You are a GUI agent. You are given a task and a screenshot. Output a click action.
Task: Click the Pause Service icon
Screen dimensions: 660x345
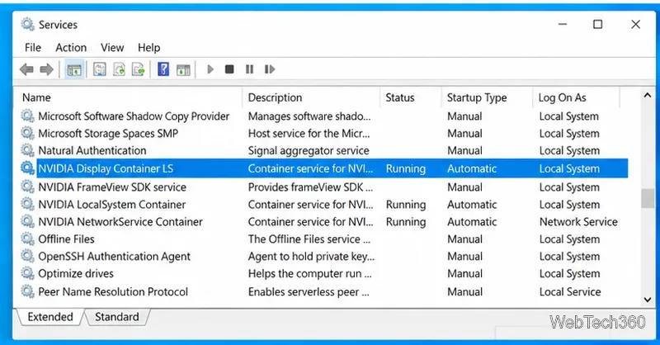pos(250,69)
